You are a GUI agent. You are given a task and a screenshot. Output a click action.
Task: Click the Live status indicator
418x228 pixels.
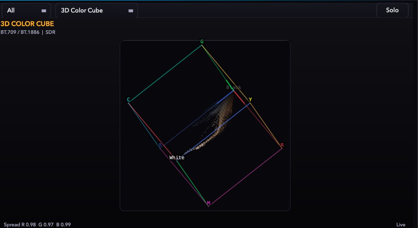tap(401, 225)
